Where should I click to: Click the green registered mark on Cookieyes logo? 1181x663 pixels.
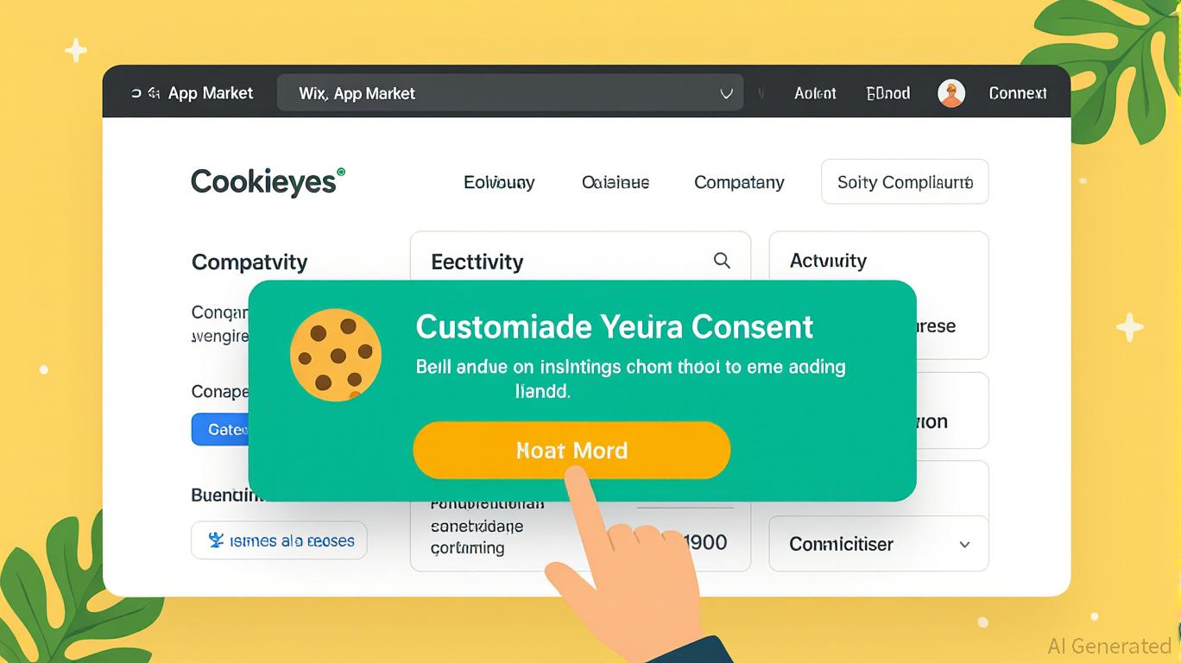340,173
